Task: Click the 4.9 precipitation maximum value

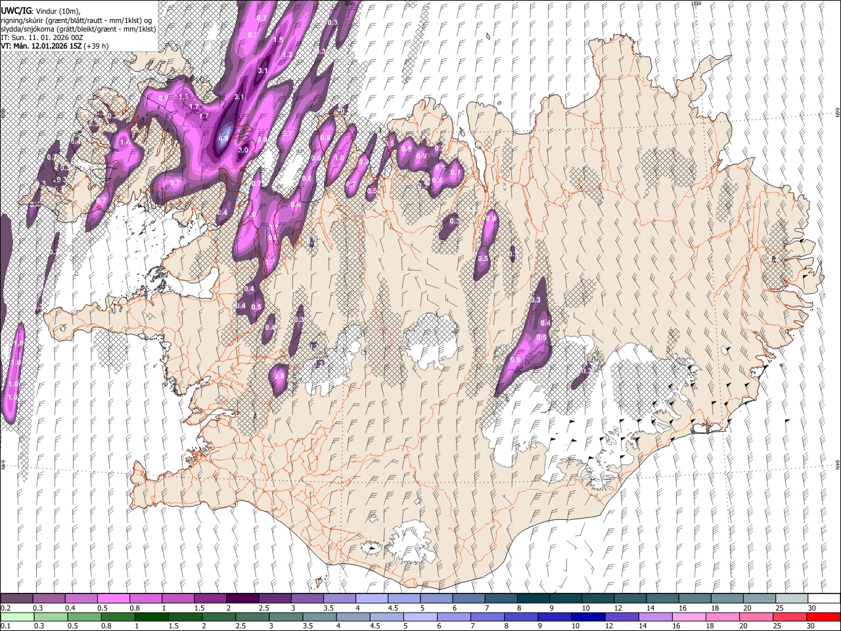Action: click(223, 138)
